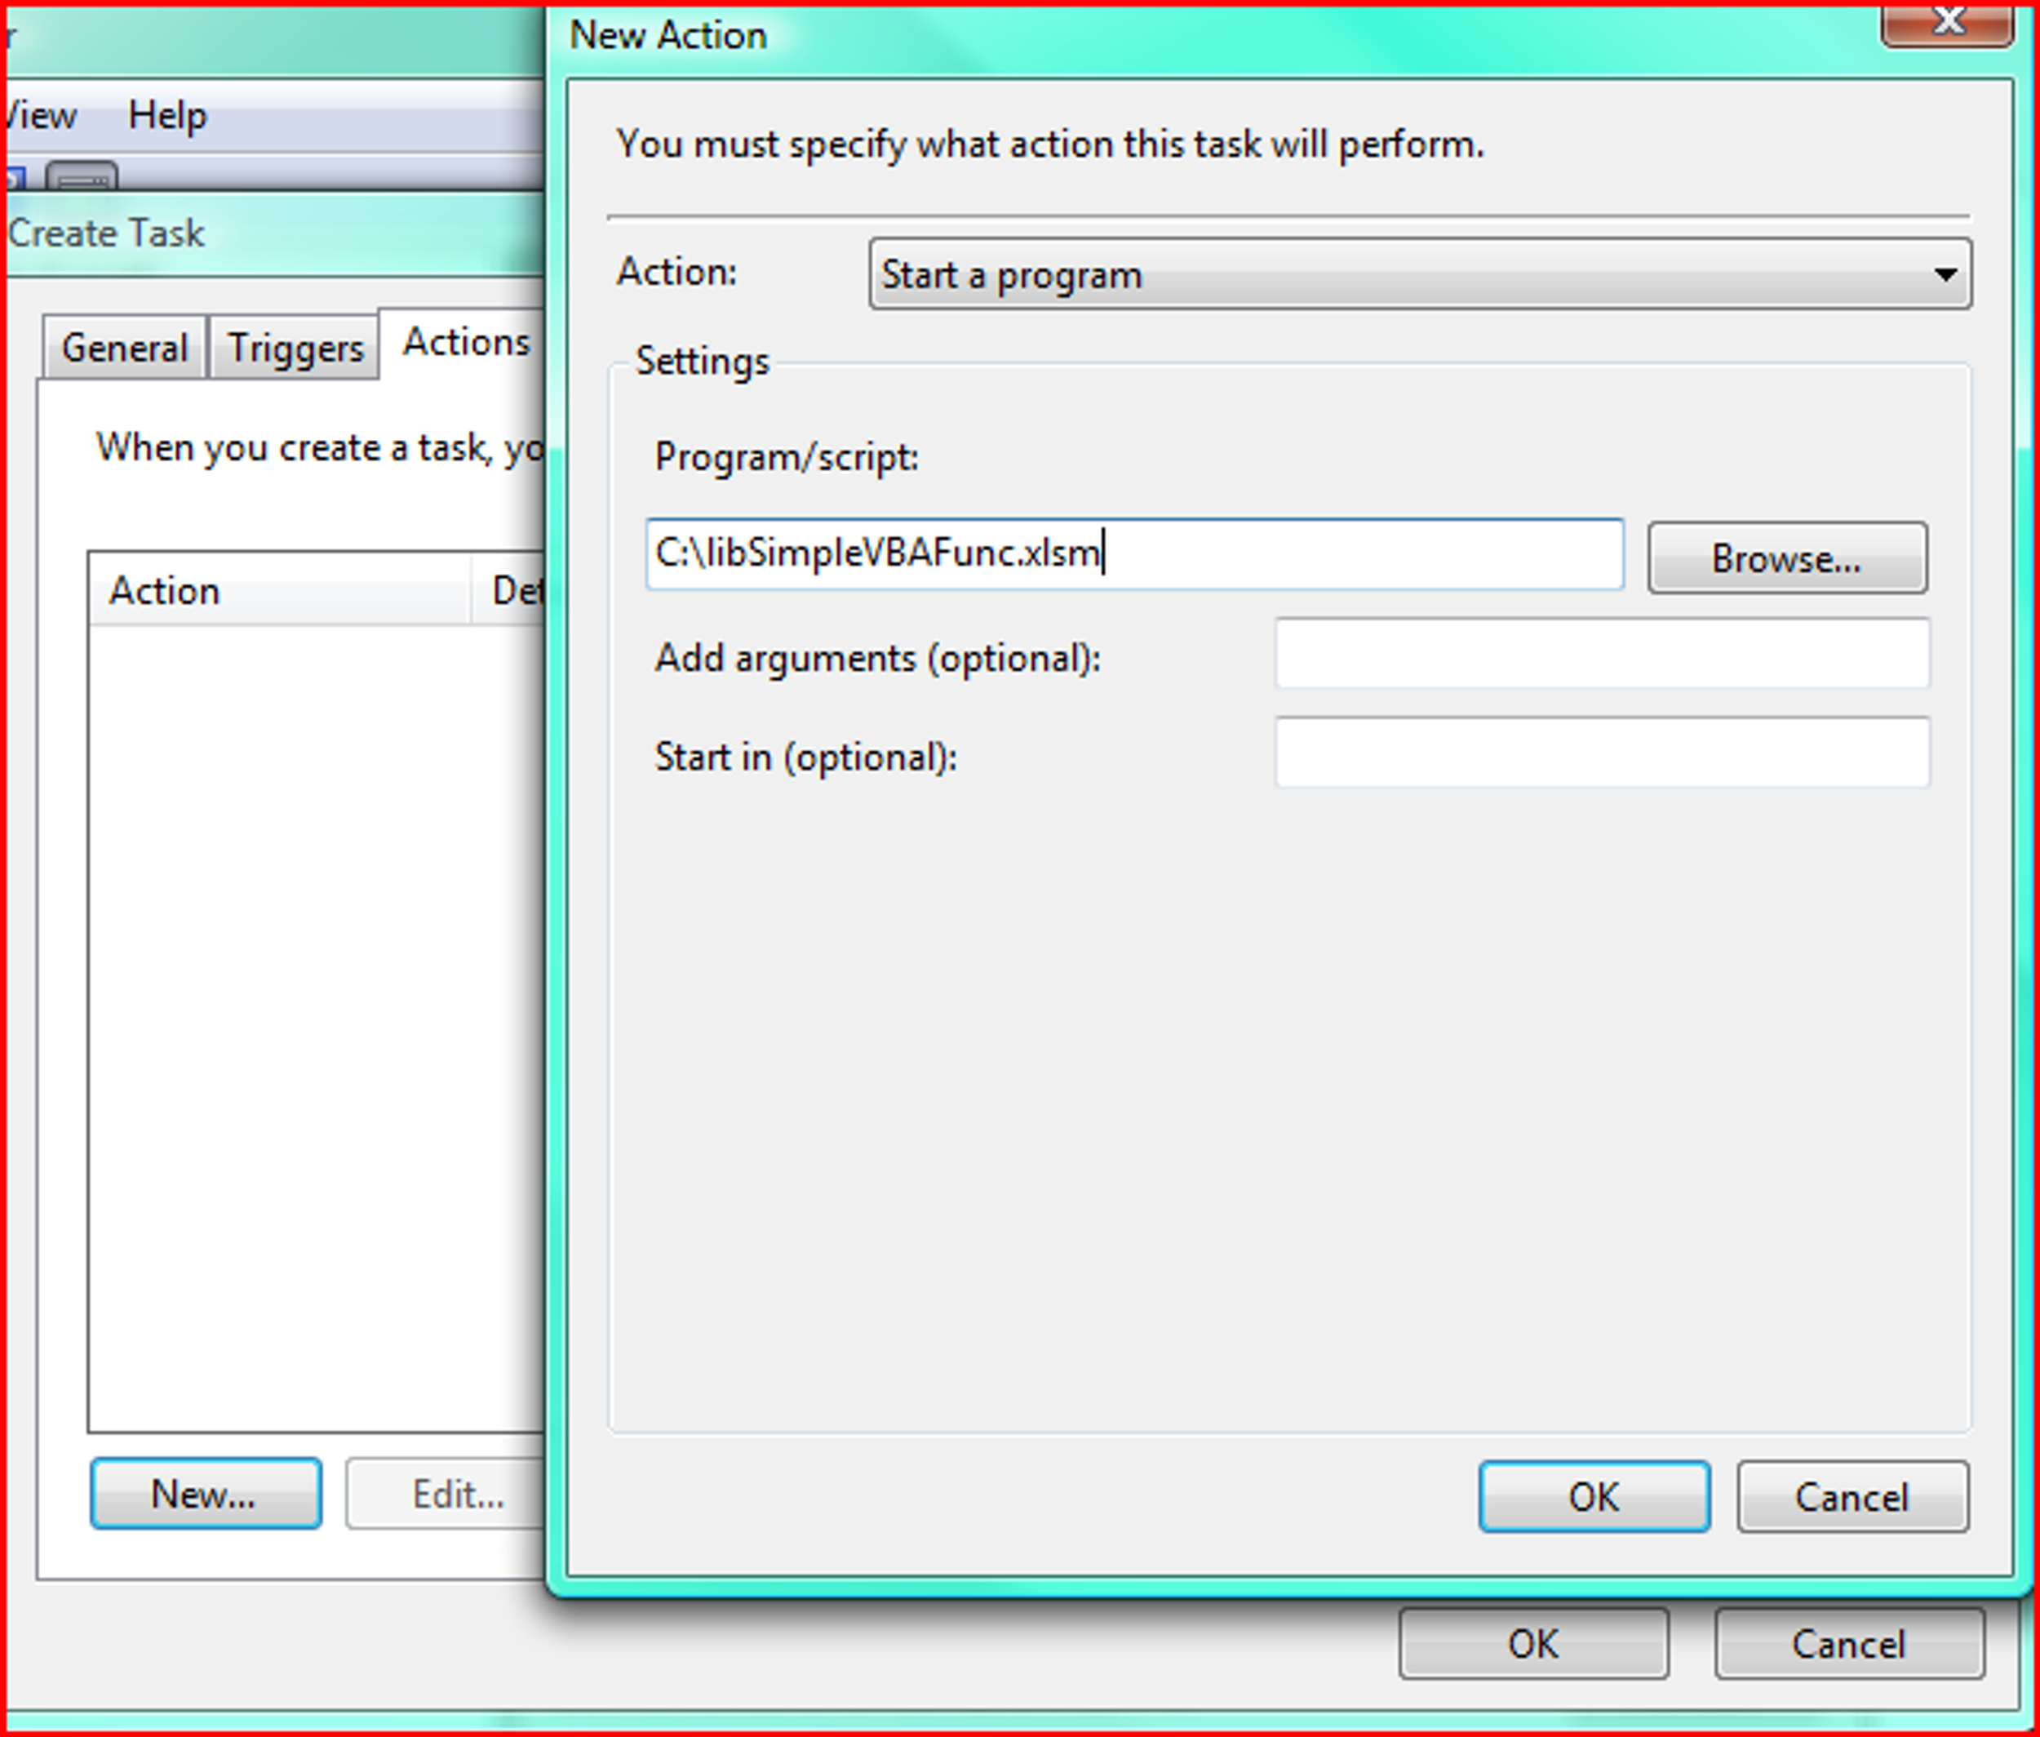Click the Browse button for Program/script

(1786, 558)
